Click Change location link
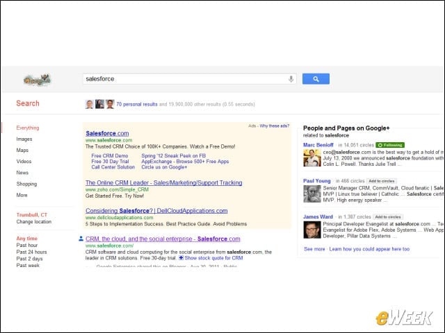This screenshot has width=445, height=333. [34, 222]
